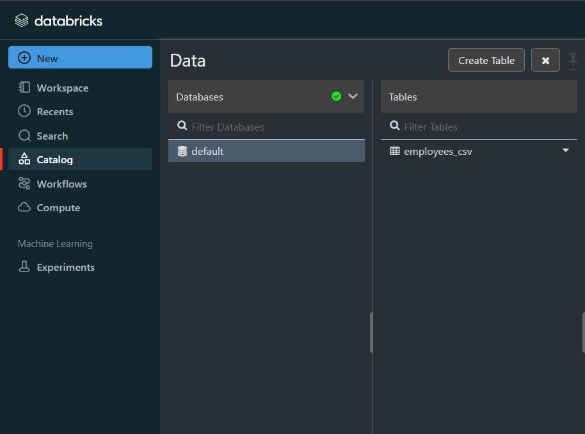The image size is (585, 434).
Task: Click the Search magnifier icon in sidebar
Action: (24, 136)
